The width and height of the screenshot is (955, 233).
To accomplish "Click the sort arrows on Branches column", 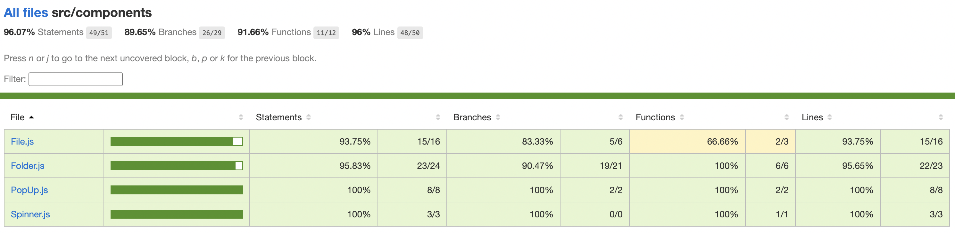I will pos(499,117).
